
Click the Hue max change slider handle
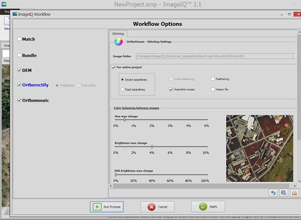(125, 120)
